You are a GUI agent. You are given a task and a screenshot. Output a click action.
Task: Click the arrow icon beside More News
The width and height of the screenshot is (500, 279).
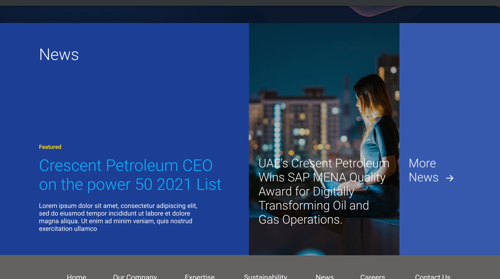pyautogui.click(x=450, y=178)
